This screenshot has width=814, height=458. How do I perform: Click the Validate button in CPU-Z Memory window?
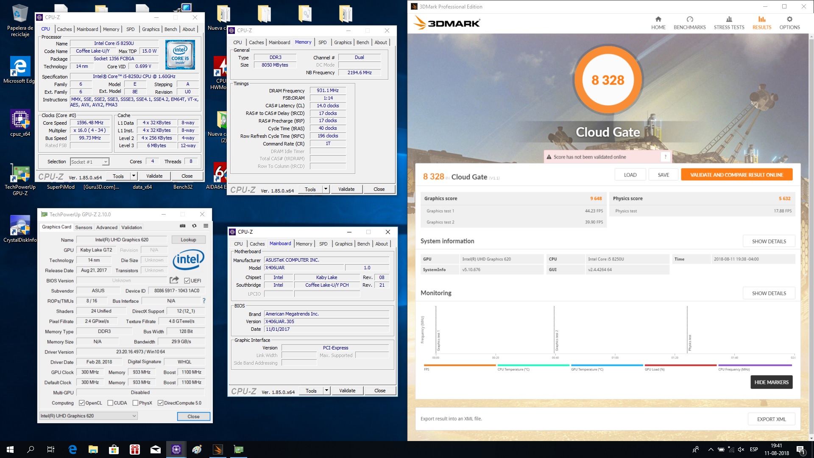click(346, 189)
